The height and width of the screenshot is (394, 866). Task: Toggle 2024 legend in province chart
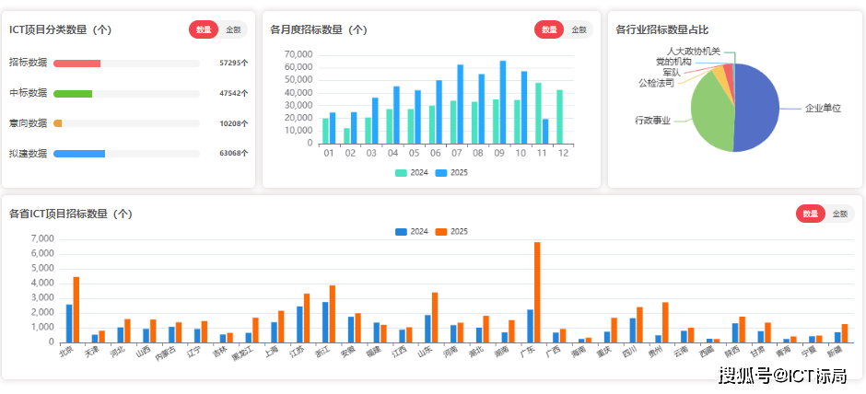pos(411,231)
